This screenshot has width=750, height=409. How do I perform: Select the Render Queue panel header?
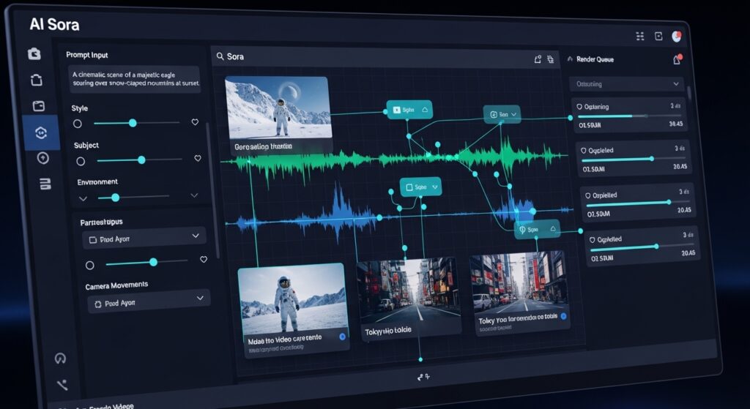coord(595,59)
